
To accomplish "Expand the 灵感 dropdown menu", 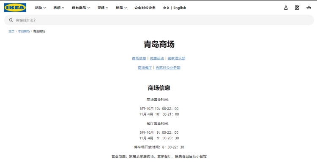I will 103,8.
